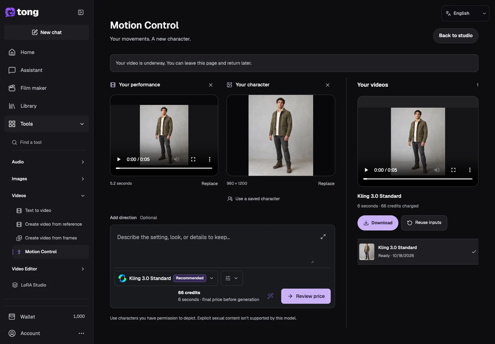Screen dimensions: 495x344
Task: Click Review price
Action: click(306, 296)
